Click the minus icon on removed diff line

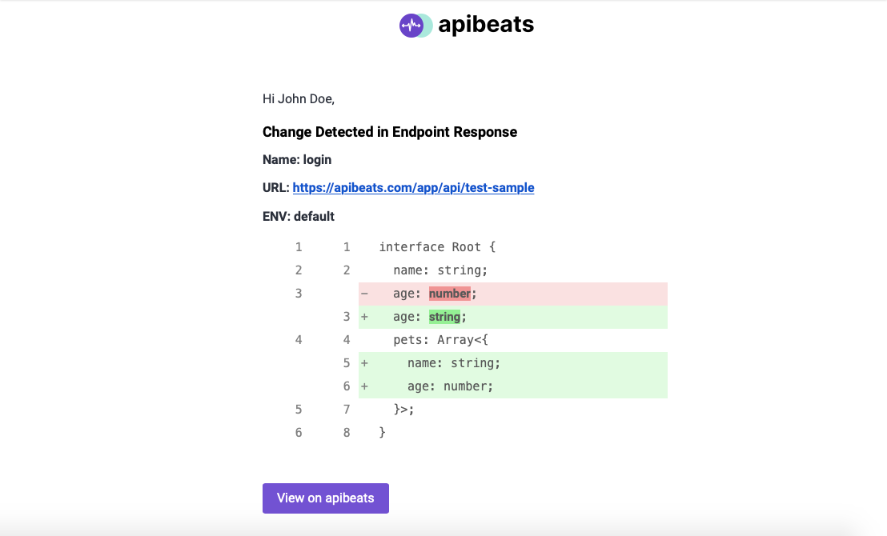pos(364,293)
